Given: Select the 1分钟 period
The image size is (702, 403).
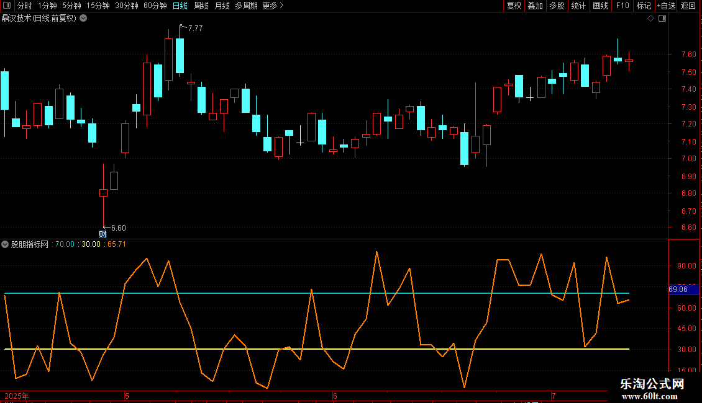Looking at the screenshot, I should [47, 6].
